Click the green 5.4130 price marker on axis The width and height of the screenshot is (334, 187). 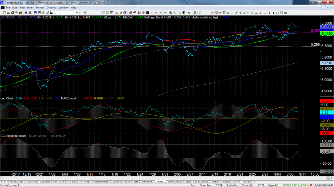pyautogui.click(x=327, y=34)
